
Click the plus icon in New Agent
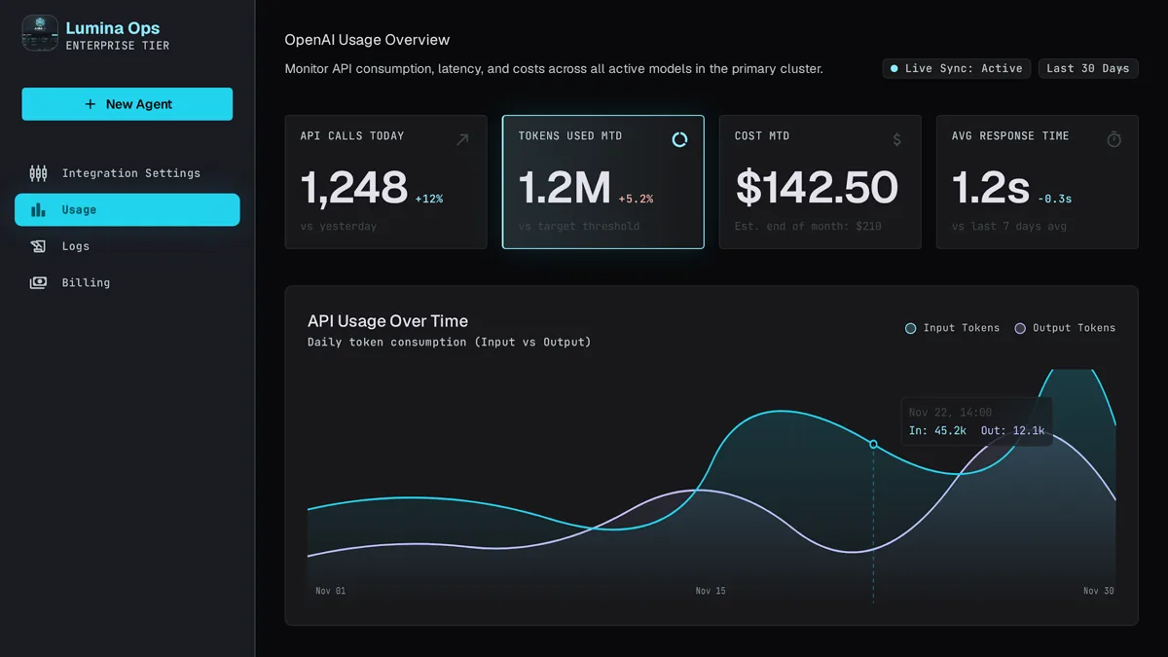91,104
